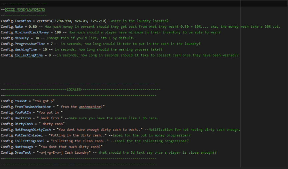Click the "You got $" string
Screen dimensions: 288x169
pos(44,101)
